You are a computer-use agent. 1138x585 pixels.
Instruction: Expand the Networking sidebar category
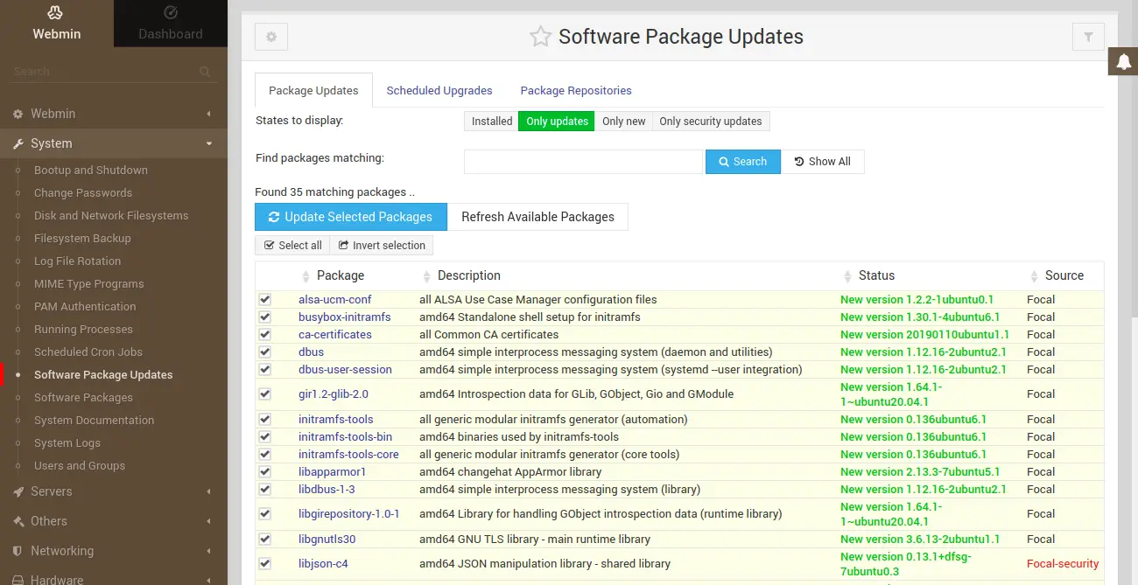(x=114, y=551)
